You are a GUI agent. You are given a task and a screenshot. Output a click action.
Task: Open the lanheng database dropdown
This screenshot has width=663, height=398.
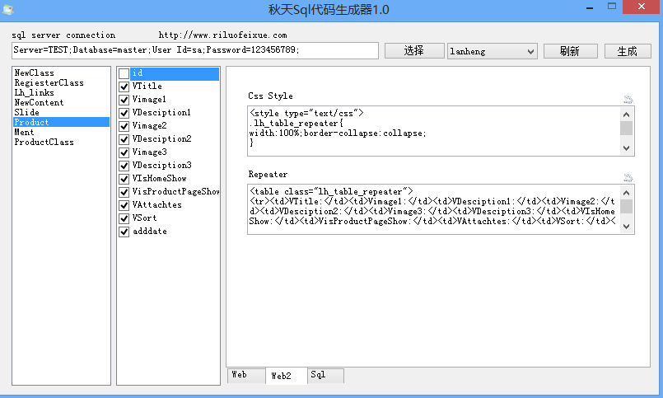point(493,51)
